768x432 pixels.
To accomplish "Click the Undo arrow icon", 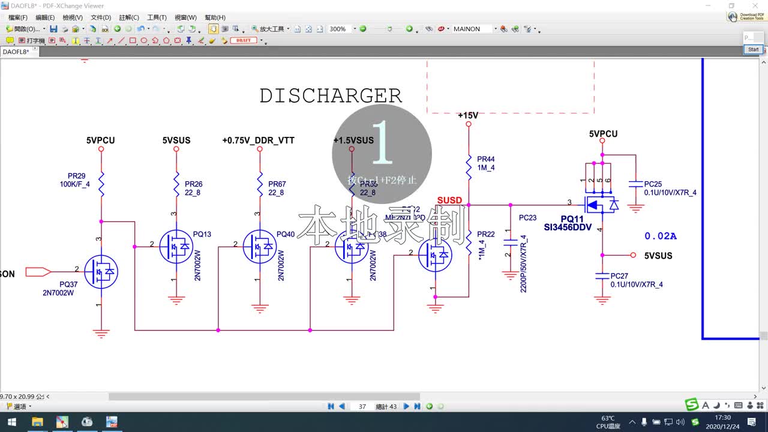I will tap(140, 29).
